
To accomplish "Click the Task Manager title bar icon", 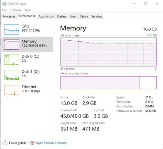I will 4,4.
